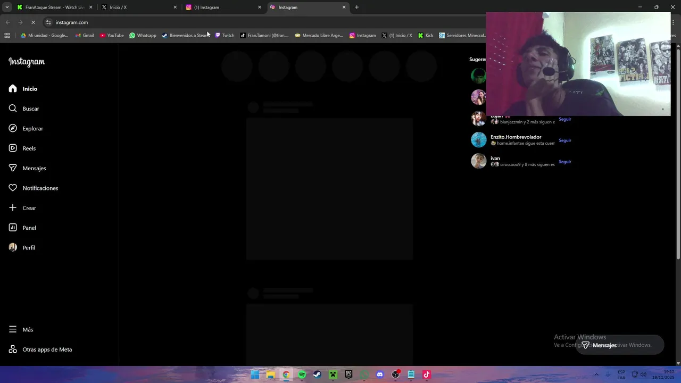Viewport: 681px width, 383px height.
Task: Select the Explorar compass icon
Action: (x=13, y=128)
